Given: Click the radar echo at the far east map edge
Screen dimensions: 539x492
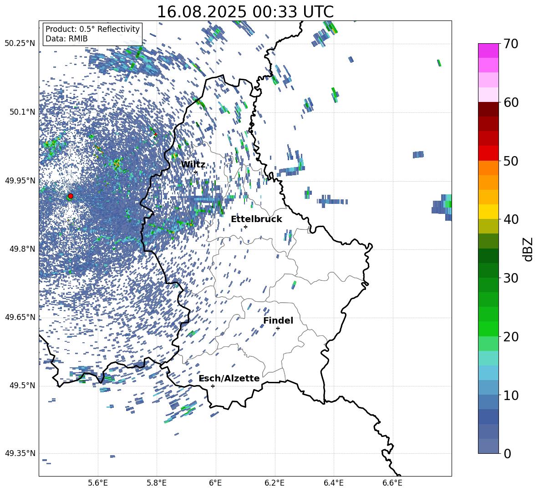Looking at the screenshot, I should point(442,207).
